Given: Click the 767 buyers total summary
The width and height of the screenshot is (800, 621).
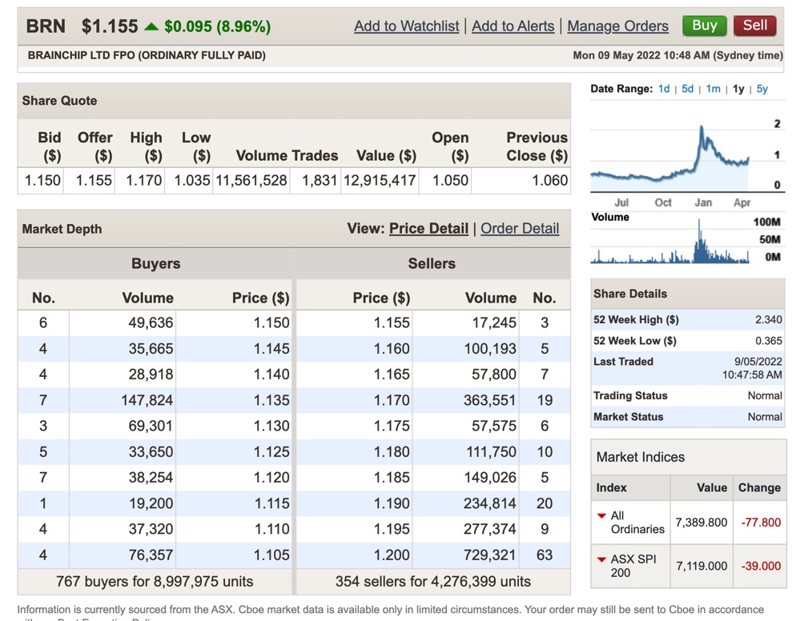Looking at the screenshot, I should (x=155, y=581).
